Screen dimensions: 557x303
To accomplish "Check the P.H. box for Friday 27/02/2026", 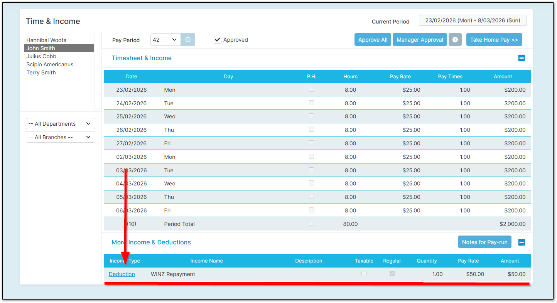I will (x=311, y=143).
